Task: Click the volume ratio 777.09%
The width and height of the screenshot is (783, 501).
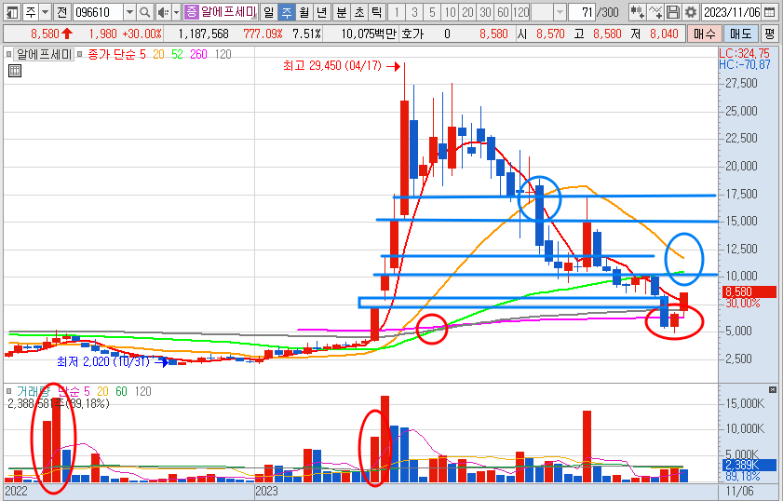Action: [x=263, y=34]
